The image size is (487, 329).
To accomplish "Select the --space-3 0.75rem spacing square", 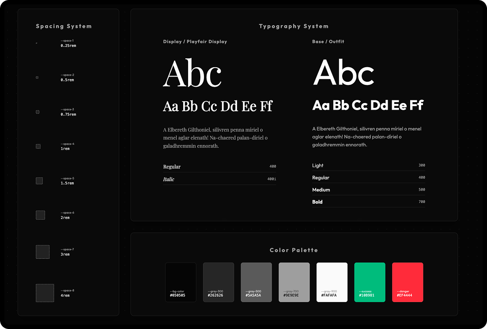I will (38, 112).
